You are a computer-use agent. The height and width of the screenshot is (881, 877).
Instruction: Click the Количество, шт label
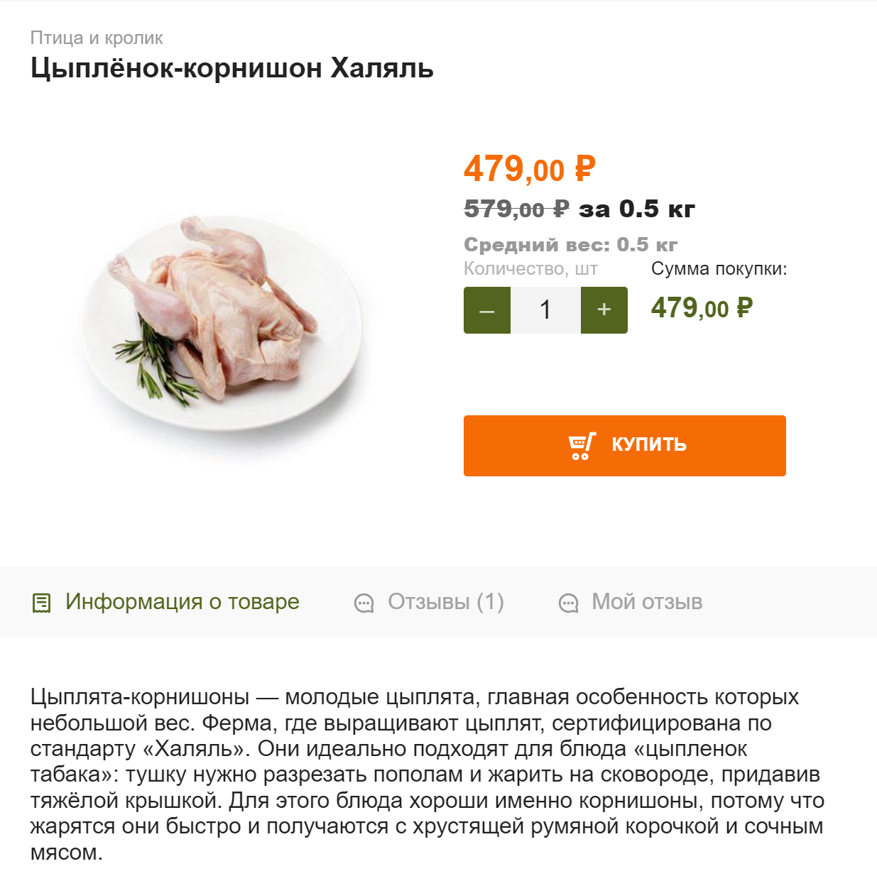tap(530, 269)
